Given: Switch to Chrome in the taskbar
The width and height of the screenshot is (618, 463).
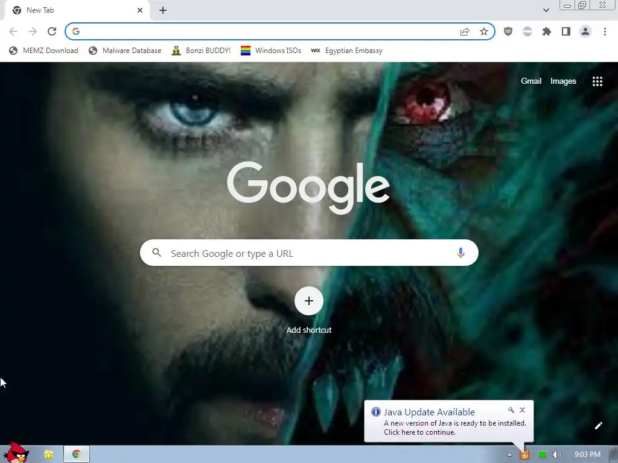Looking at the screenshot, I should (x=77, y=455).
